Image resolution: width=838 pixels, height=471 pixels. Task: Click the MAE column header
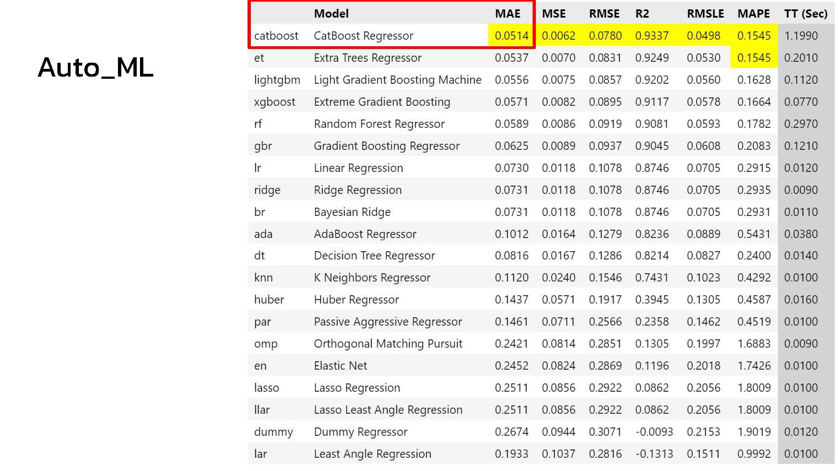[x=507, y=14]
